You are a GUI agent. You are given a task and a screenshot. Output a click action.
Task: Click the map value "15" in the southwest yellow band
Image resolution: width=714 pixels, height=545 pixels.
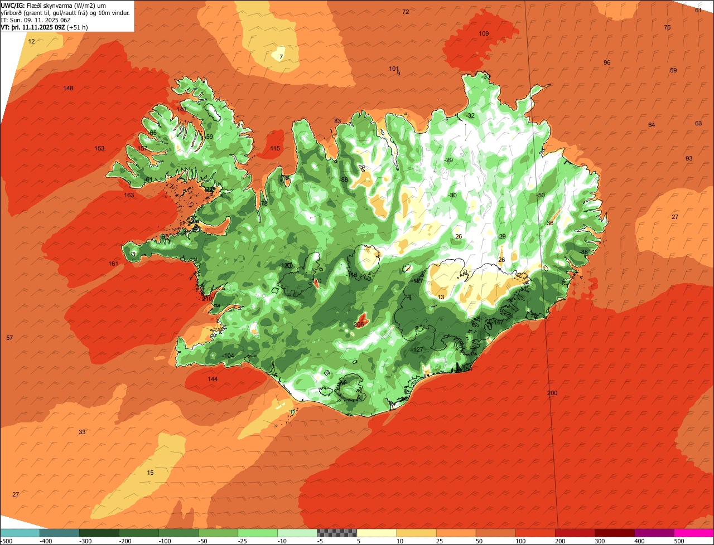coord(150,473)
